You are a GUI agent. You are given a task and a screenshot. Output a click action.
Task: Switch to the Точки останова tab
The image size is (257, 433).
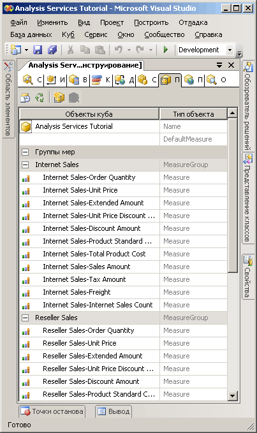[52, 411]
